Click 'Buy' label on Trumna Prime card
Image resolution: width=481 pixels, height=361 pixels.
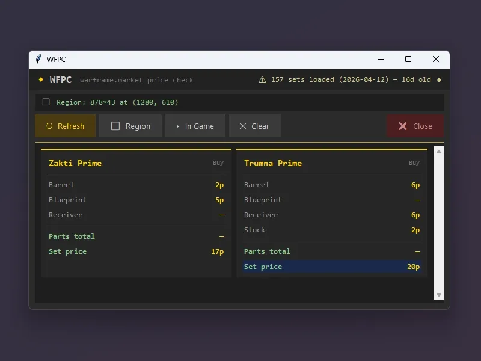[414, 162]
